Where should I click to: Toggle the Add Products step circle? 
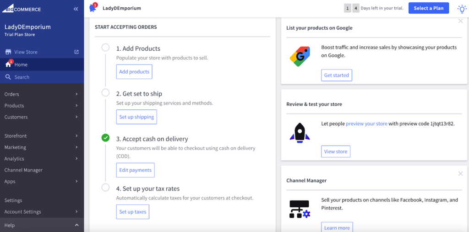coord(106,48)
